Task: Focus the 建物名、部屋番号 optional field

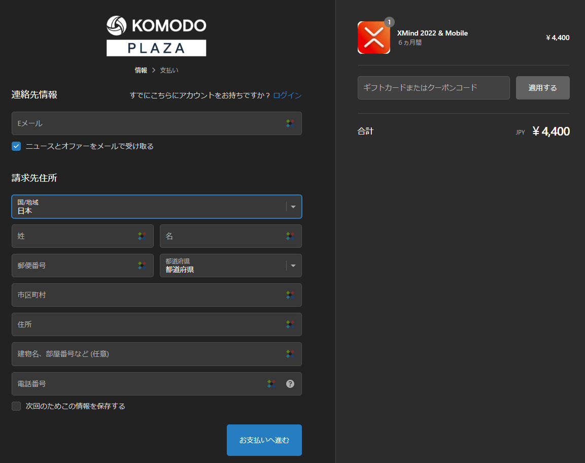Action: click(x=157, y=354)
